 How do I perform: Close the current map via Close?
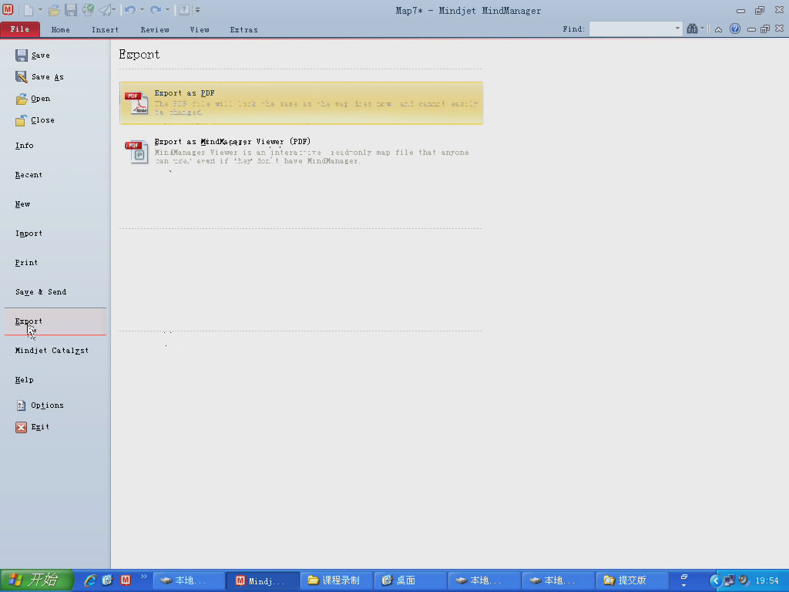point(35,120)
